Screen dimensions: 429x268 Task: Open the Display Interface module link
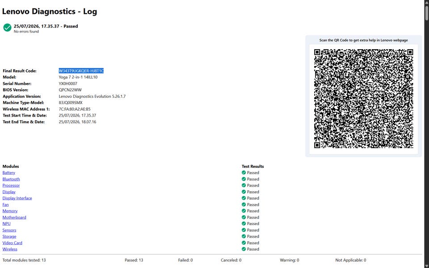pyautogui.click(x=17, y=198)
